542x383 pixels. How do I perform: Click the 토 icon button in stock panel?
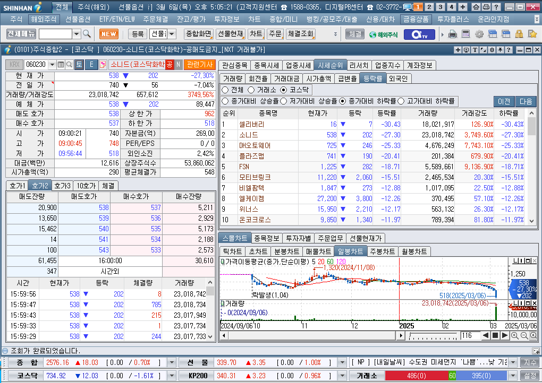(79, 65)
